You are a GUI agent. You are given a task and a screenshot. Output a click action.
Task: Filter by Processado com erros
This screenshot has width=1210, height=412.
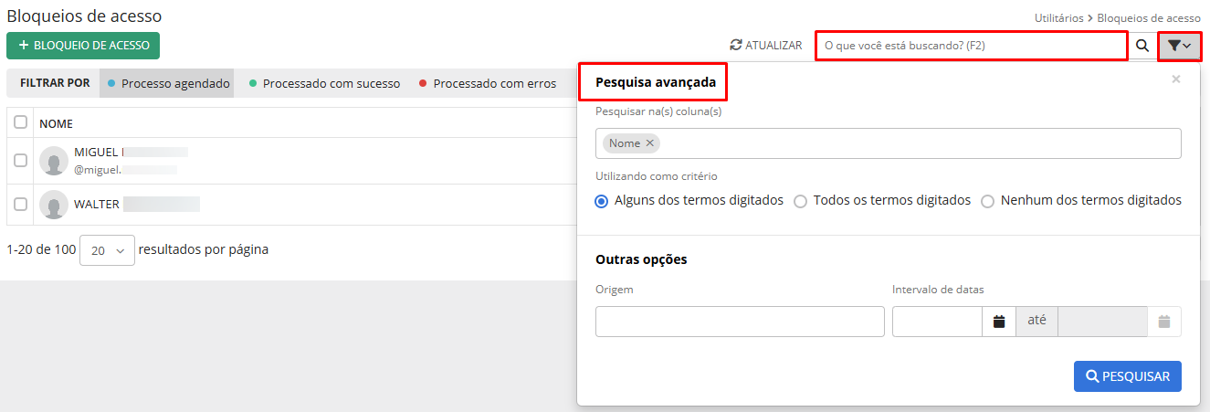488,83
